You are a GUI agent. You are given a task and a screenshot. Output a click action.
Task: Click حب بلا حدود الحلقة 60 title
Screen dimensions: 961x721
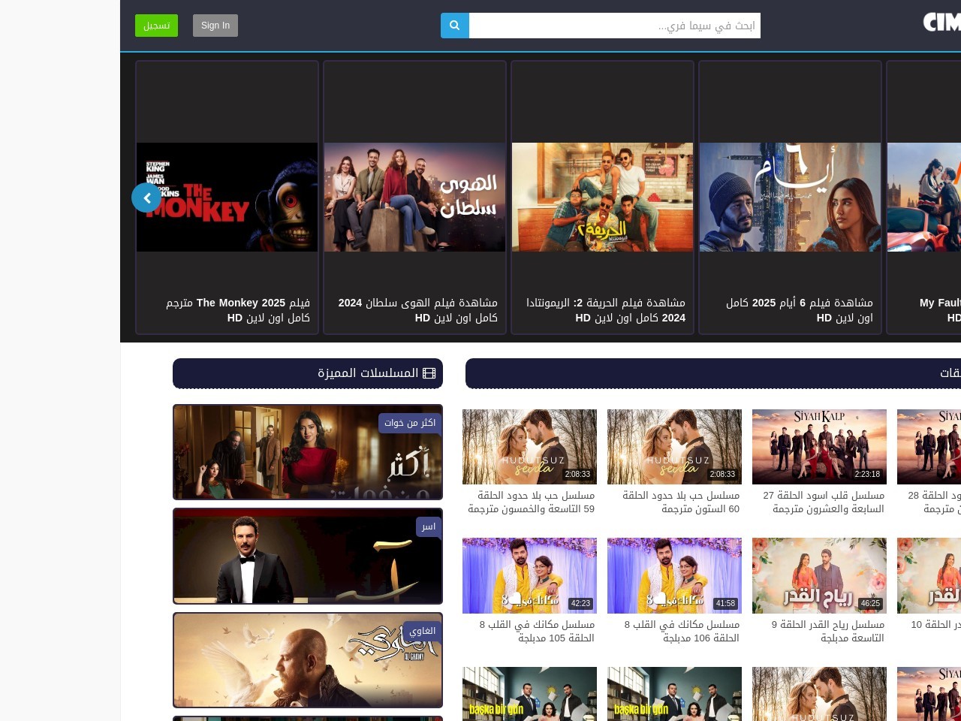(681, 502)
